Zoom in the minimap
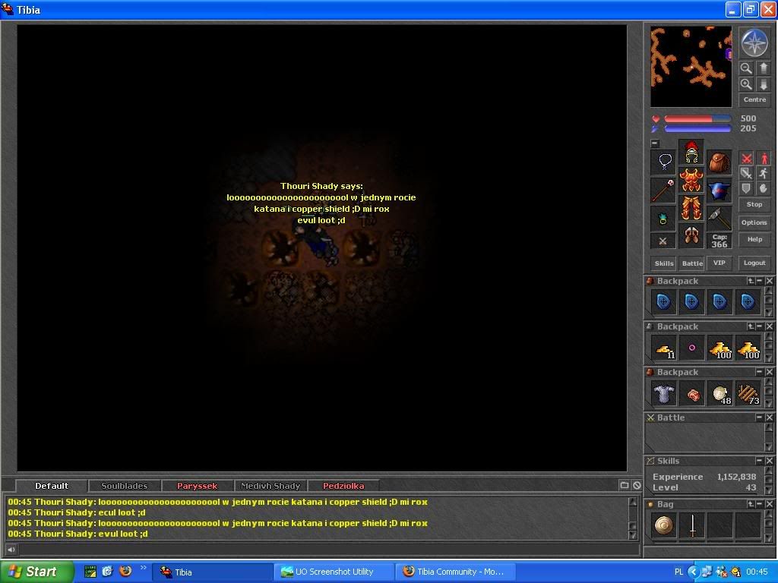 (746, 84)
